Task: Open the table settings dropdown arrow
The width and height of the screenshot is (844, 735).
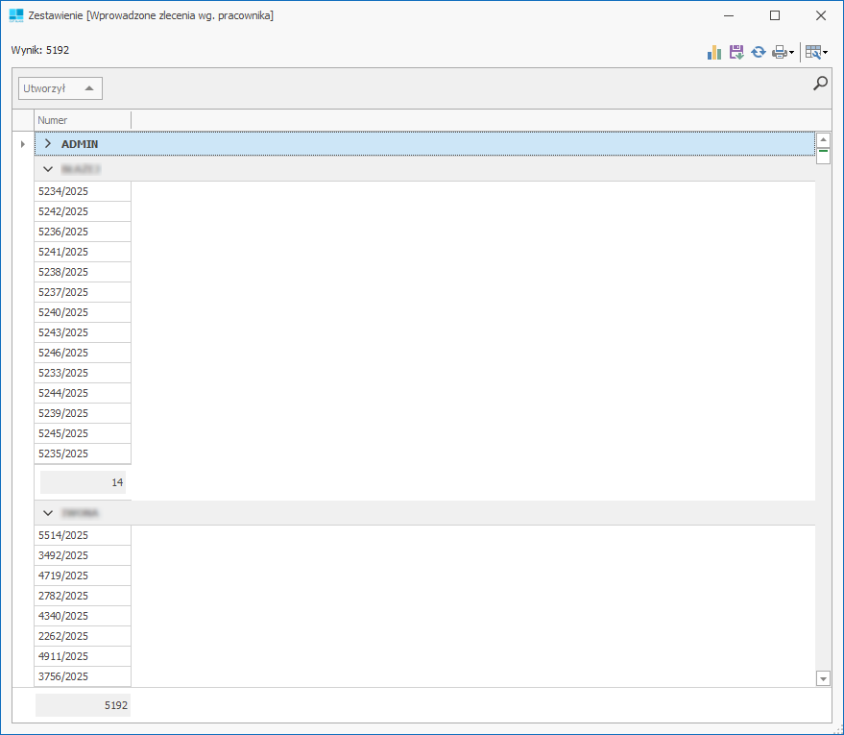Action: click(x=826, y=53)
